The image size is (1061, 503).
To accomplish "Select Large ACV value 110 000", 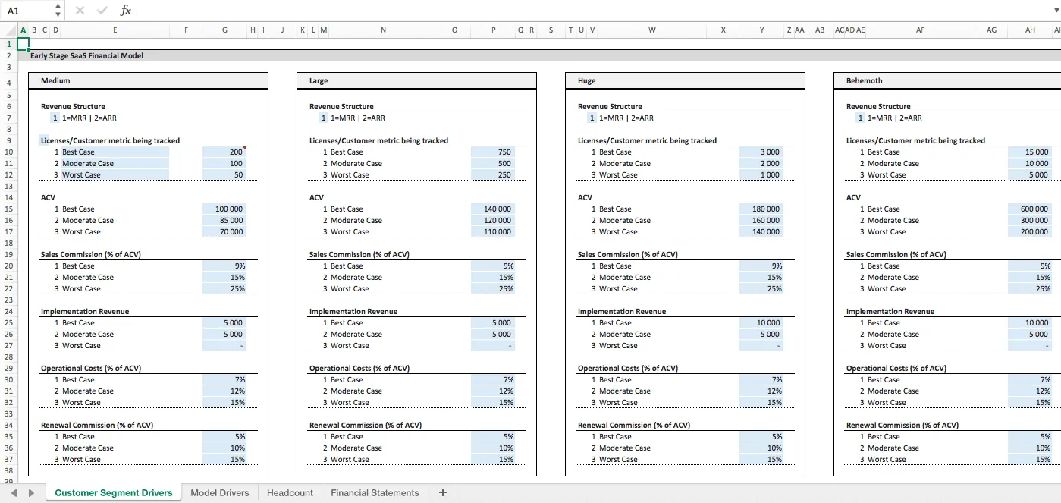I will coord(493,231).
